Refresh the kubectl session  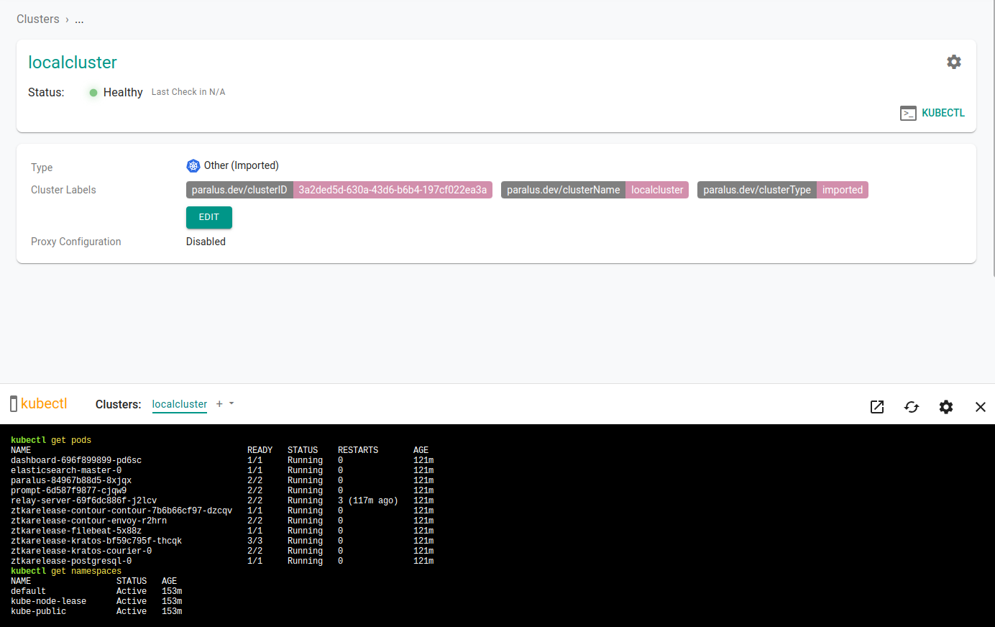[912, 407]
